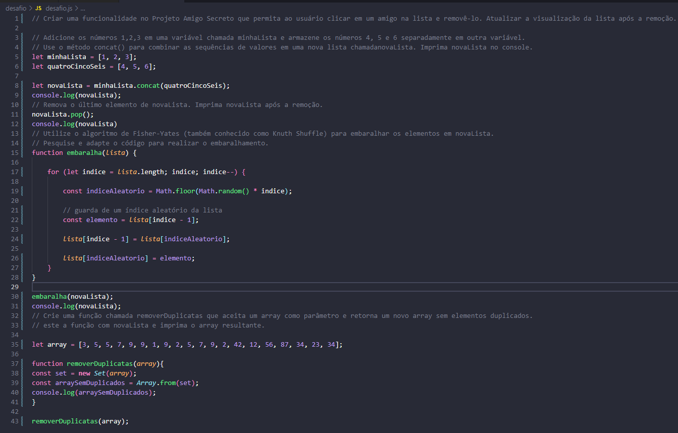
Task: Click line number 29 in gutter
Action: pos(15,287)
